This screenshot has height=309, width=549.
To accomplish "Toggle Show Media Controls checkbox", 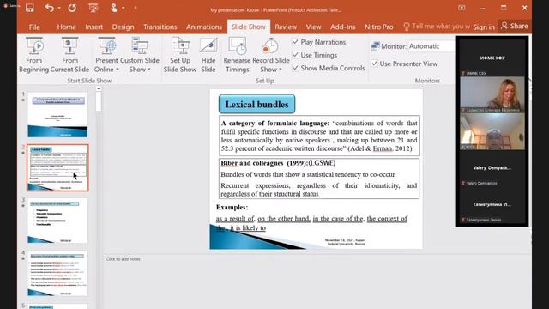I will [x=295, y=68].
